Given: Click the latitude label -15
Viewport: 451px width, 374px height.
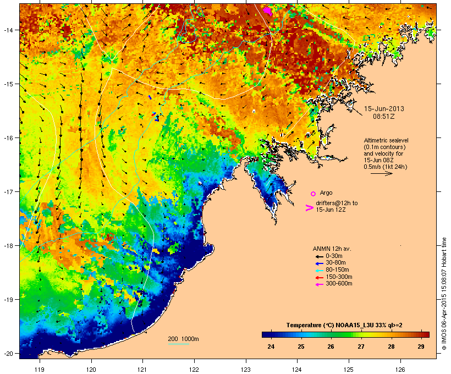Looking at the screenshot, I should pyautogui.click(x=8, y=84).
